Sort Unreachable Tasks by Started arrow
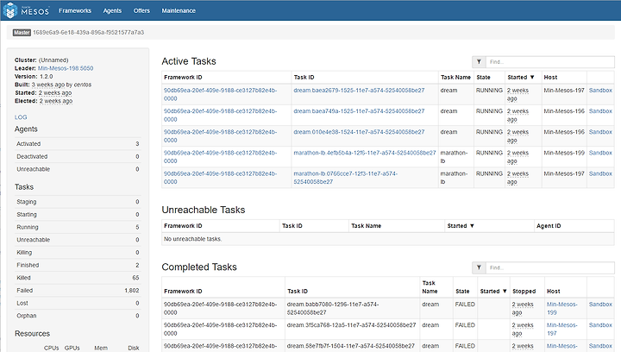 (x=472, y=226)
